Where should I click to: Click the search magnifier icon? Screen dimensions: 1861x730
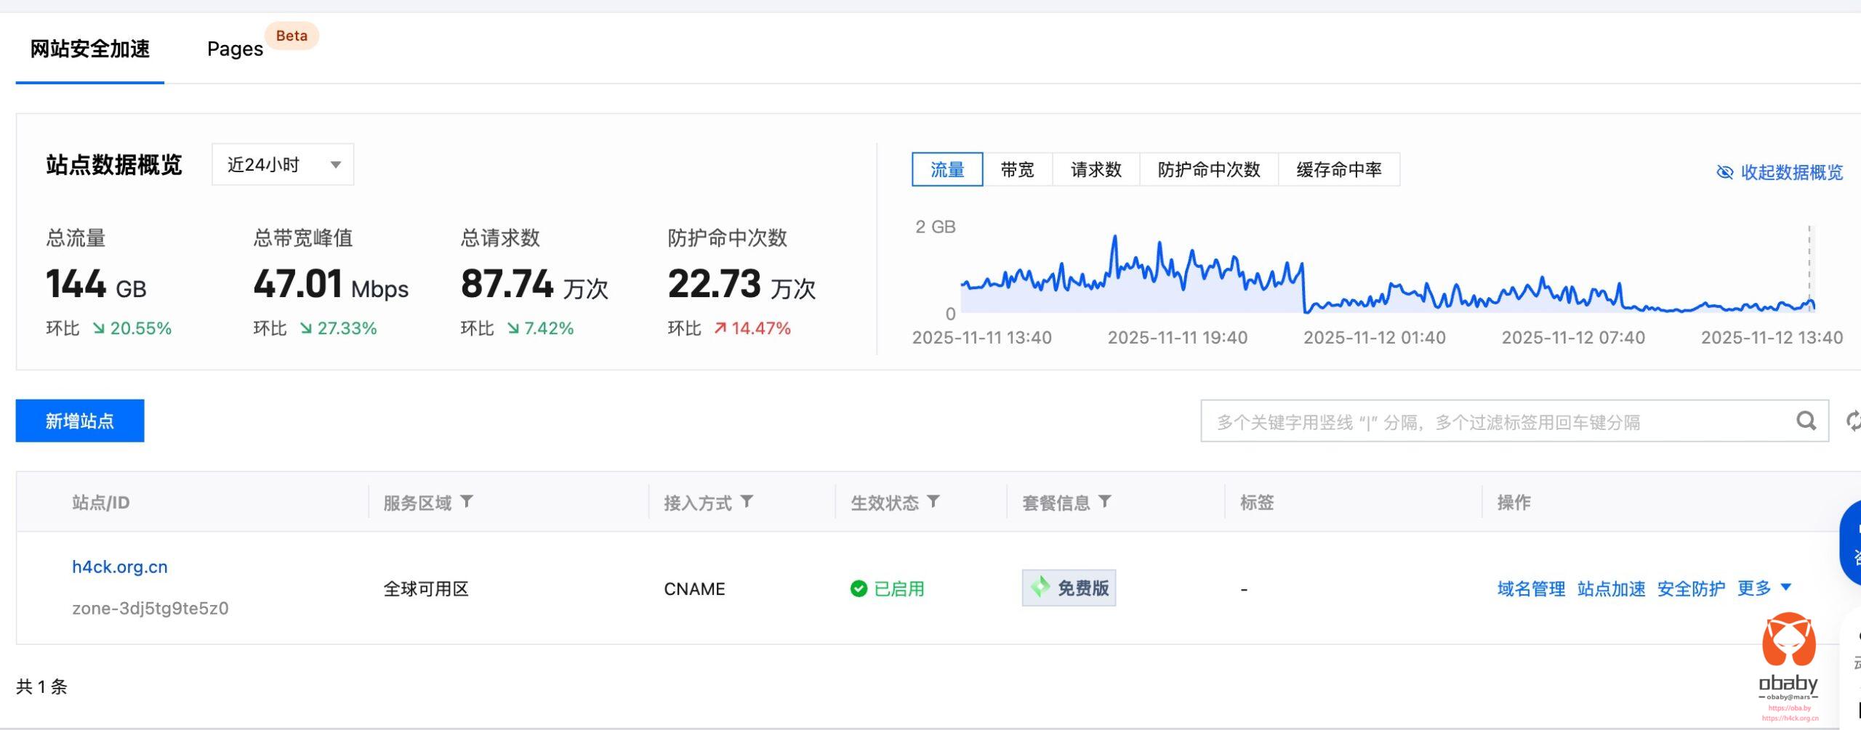pos(1806,421)
